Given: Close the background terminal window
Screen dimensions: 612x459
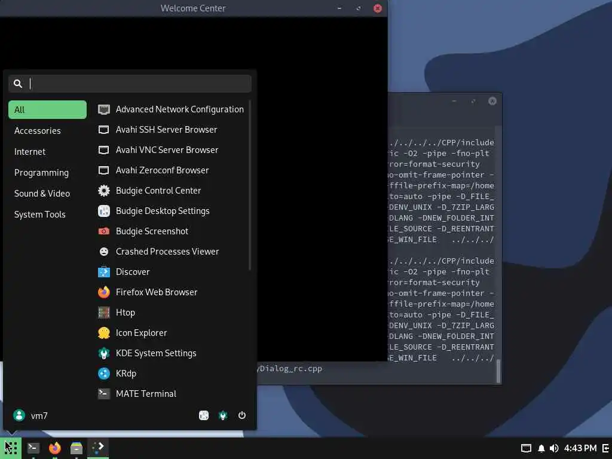Looking at the screenshot, I should (x=492, y=101).
